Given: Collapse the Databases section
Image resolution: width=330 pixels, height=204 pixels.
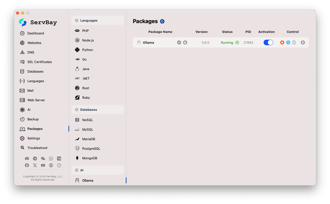Looking at the screenshot, I should [77, 110].
